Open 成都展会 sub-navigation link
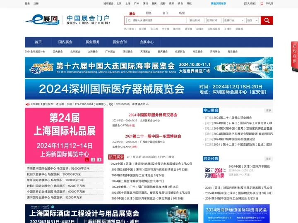The image size is (298, 223). pyautogui.click(x=180, y=52)
